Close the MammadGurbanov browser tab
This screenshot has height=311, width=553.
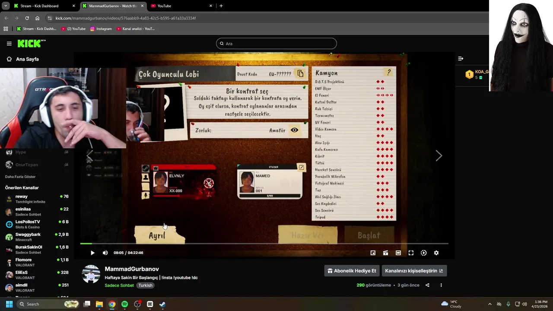(x=143, y=6)
